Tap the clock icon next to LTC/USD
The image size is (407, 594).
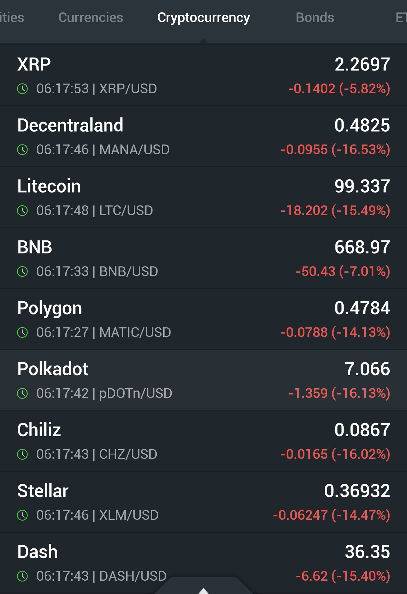click(x=23, y=211)
